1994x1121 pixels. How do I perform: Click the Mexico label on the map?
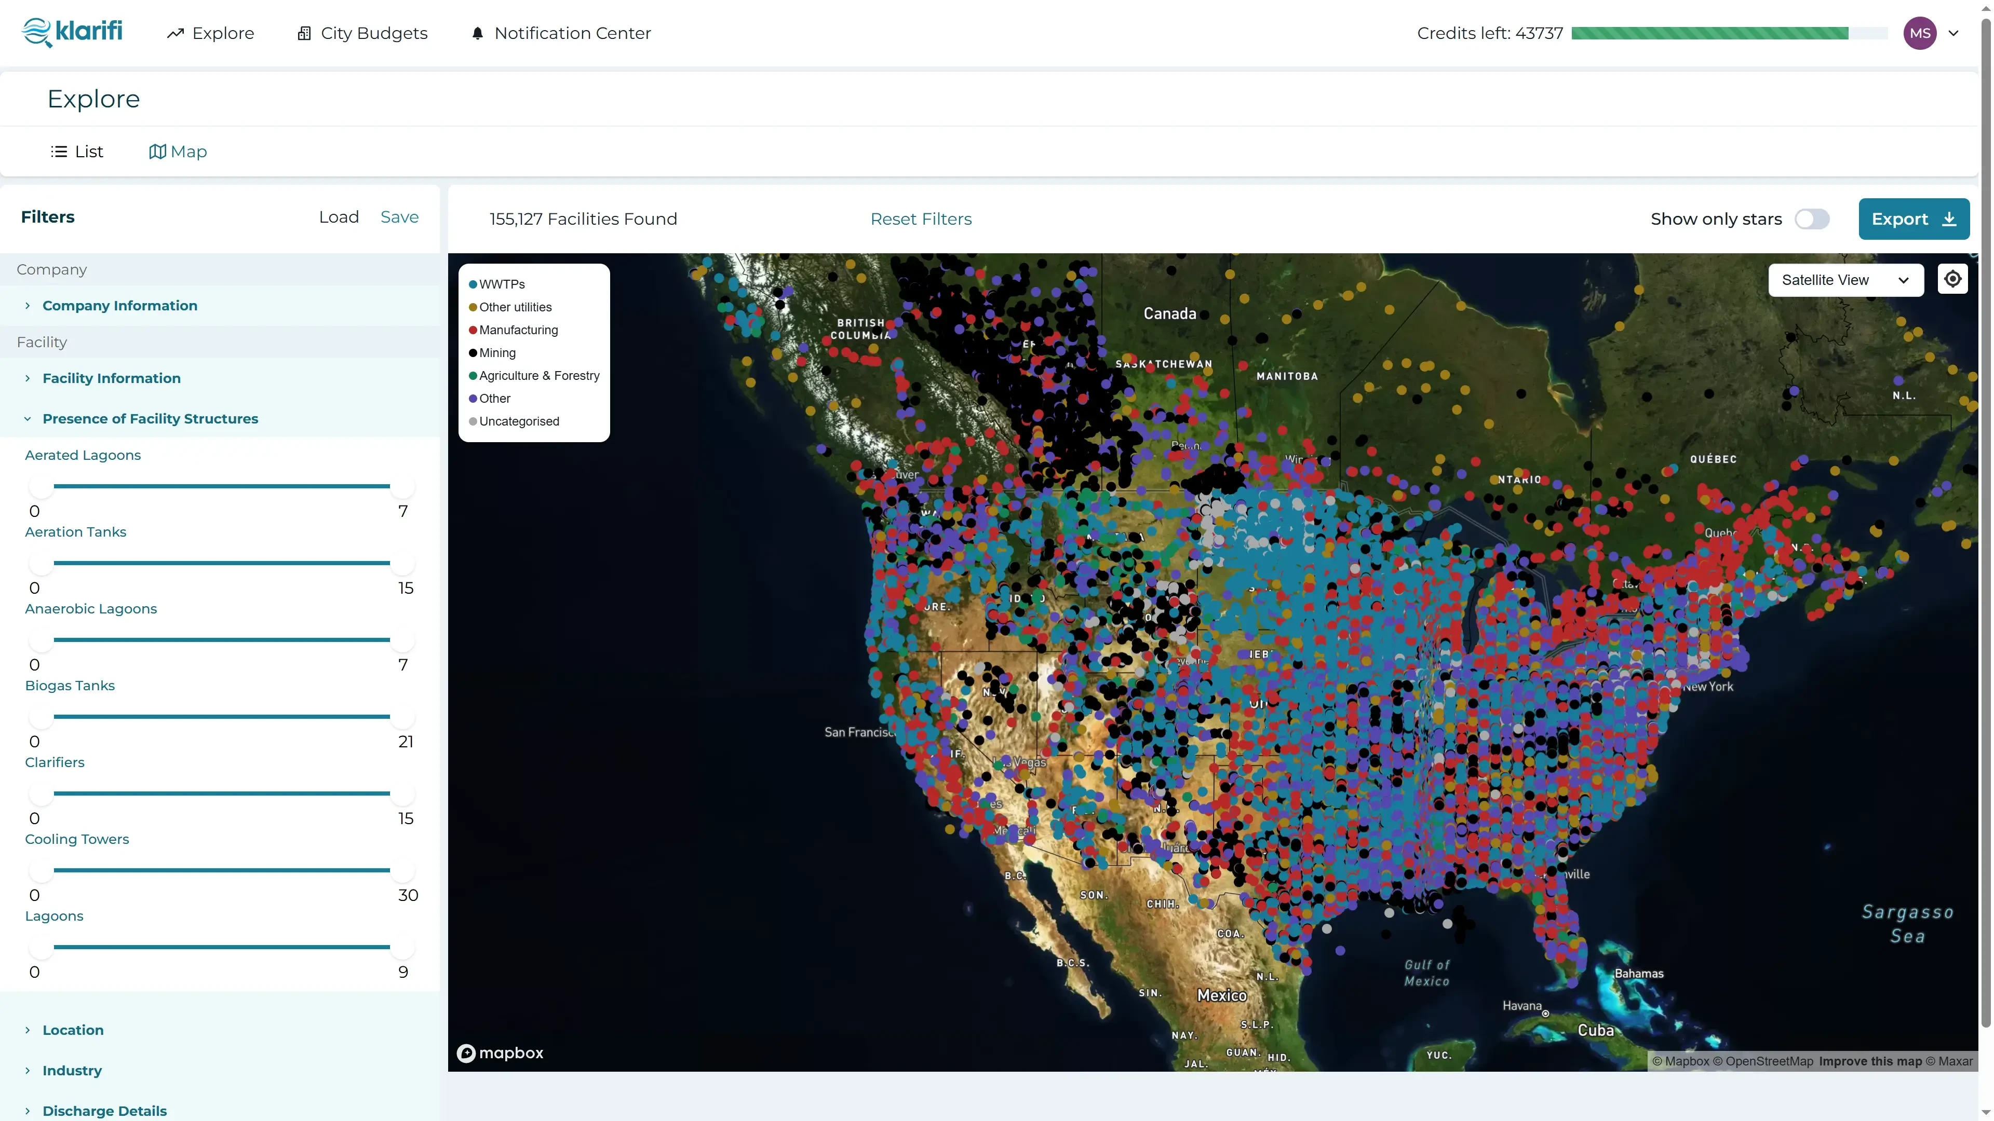point(1221,996)
